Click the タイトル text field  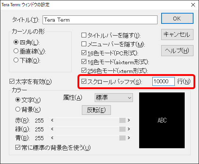(x=100, y=20)
